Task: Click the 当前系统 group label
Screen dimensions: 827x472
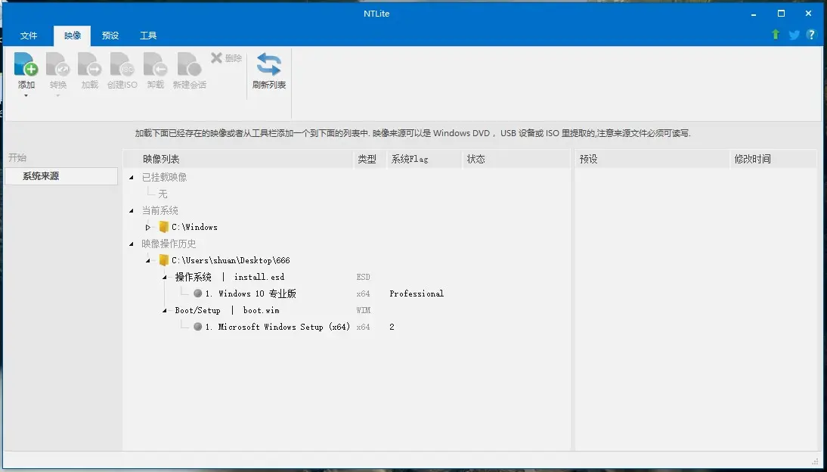Action: tap(160, 210)
